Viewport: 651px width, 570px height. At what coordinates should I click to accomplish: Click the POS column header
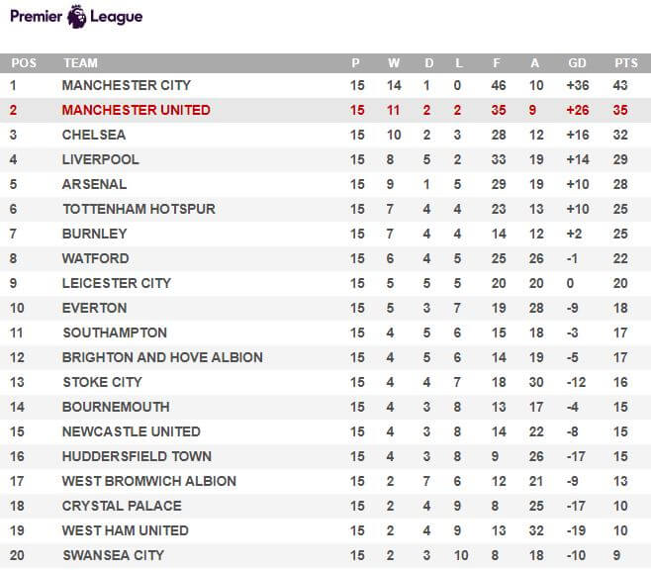(24, 63)
